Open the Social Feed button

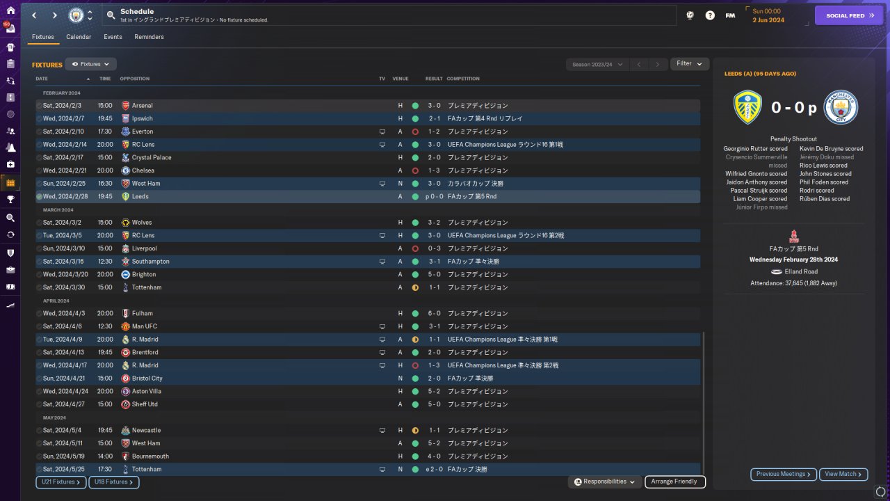pyautogui.click(x=849, y=15)
